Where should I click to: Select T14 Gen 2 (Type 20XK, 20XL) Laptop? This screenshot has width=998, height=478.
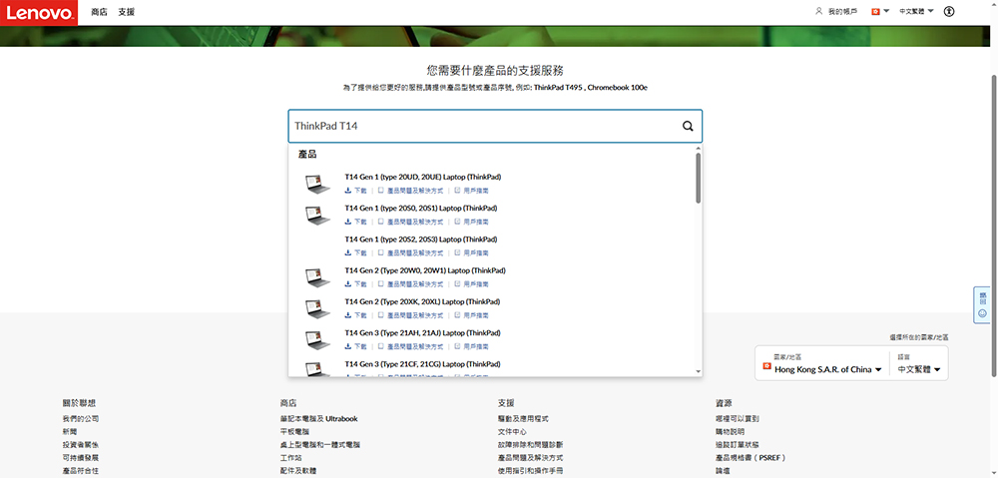point(422,301)
